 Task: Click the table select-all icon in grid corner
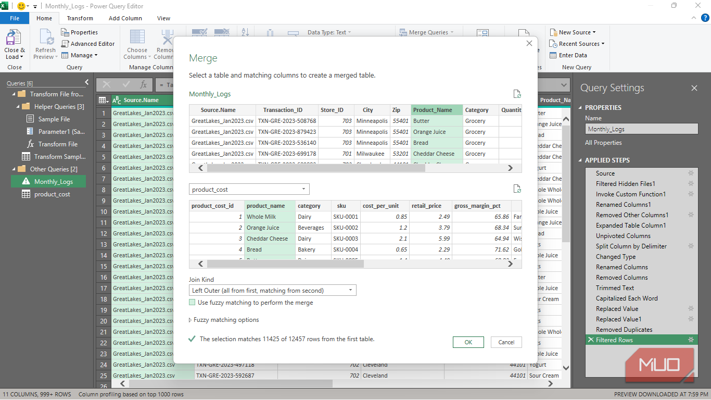coord(103,100)
